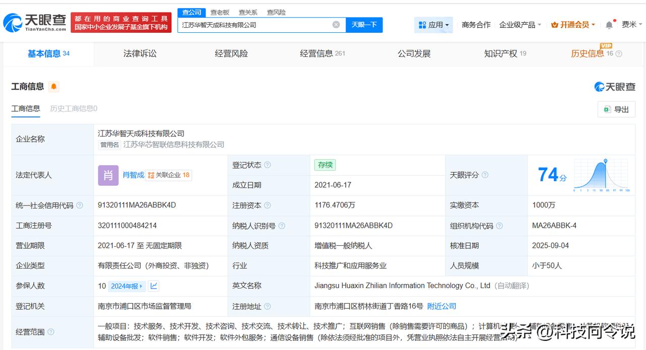The image size is (646, 350).
Task: Select the 历史工商信息 sub-tab
Action: click(74, 108)
